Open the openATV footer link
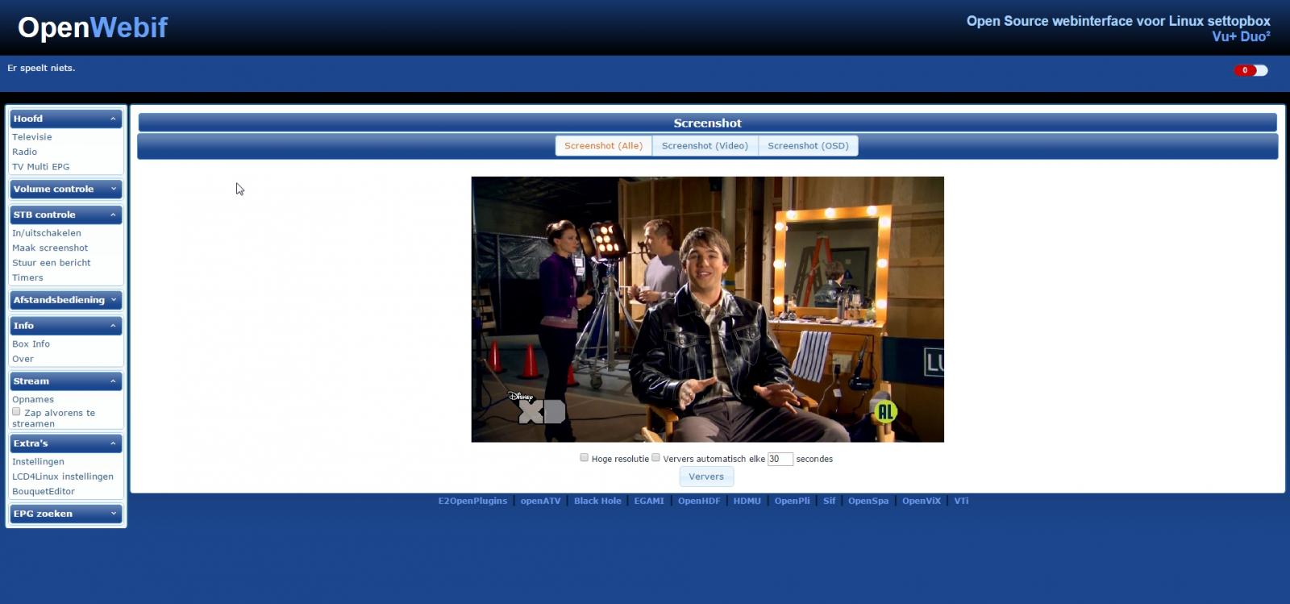This screenshot has width=1290, height=604. 540,501
